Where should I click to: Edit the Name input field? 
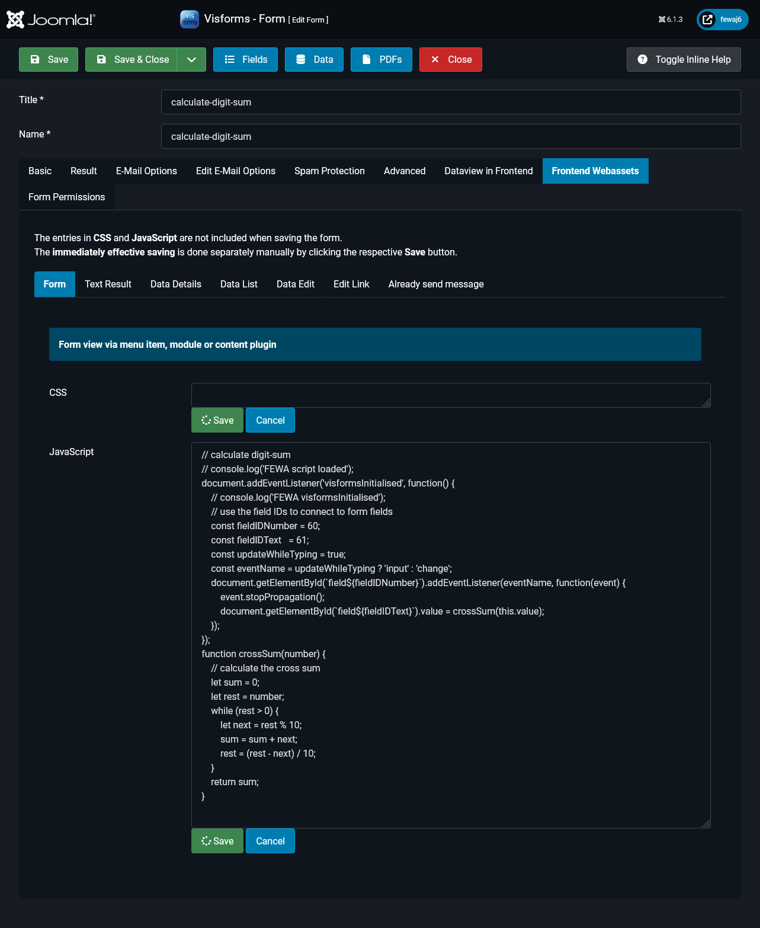[451, 136]
